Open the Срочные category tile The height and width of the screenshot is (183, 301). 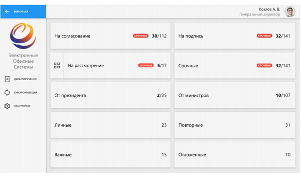(x=235, y=66)
